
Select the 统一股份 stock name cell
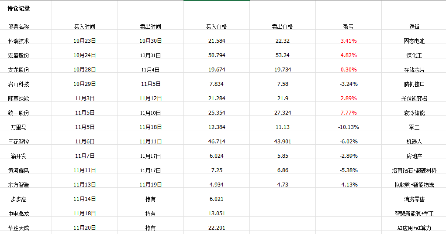tap(18, 113)
